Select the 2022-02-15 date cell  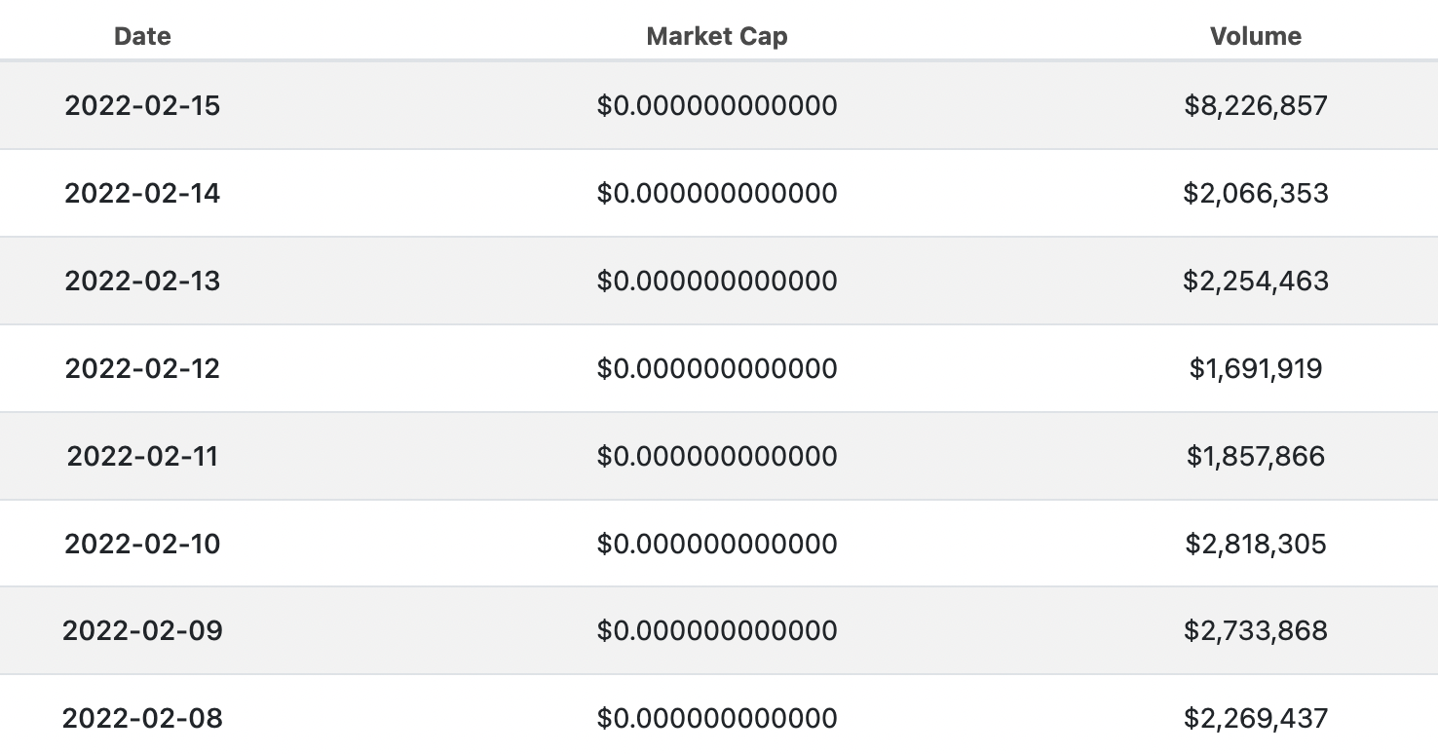(142, 105)
